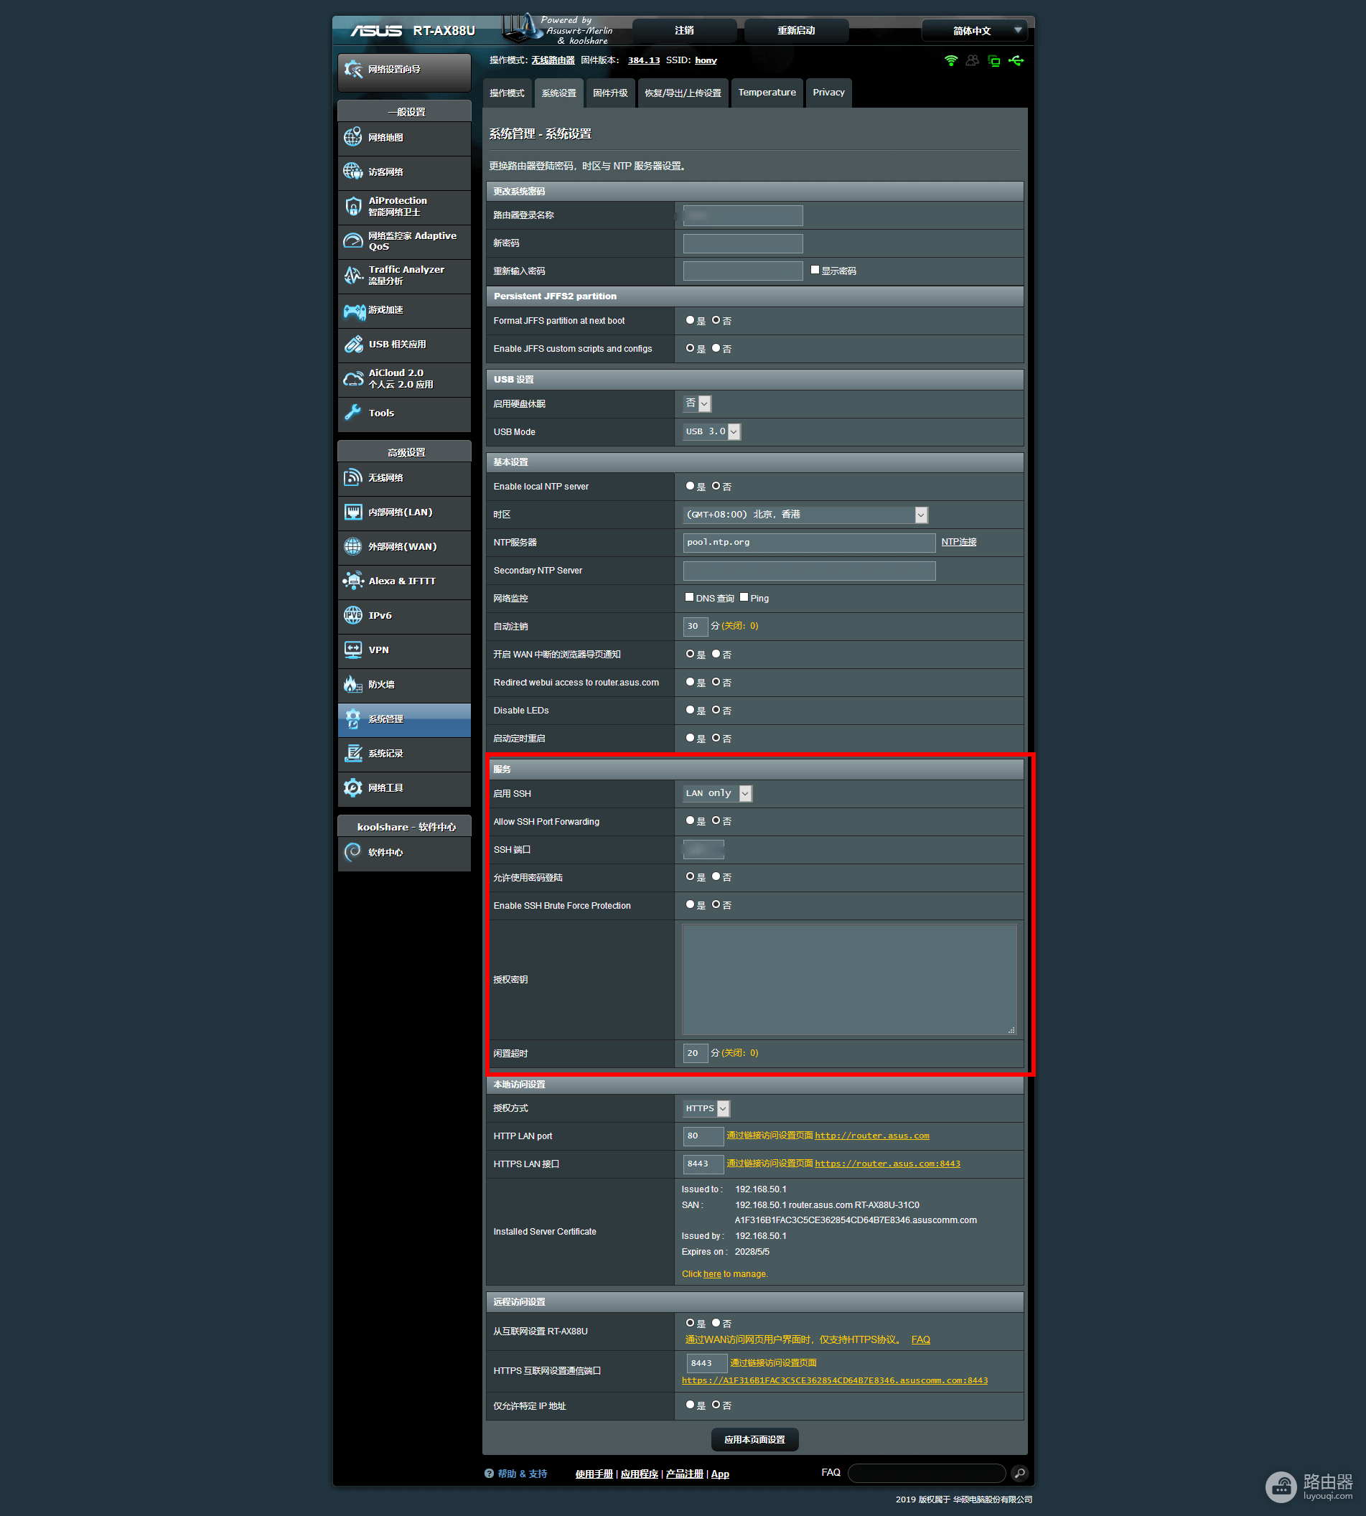Enable the DNS 查询 checkbox
The width and height of the screenshot is (1366, 1516).
[689, 597]
